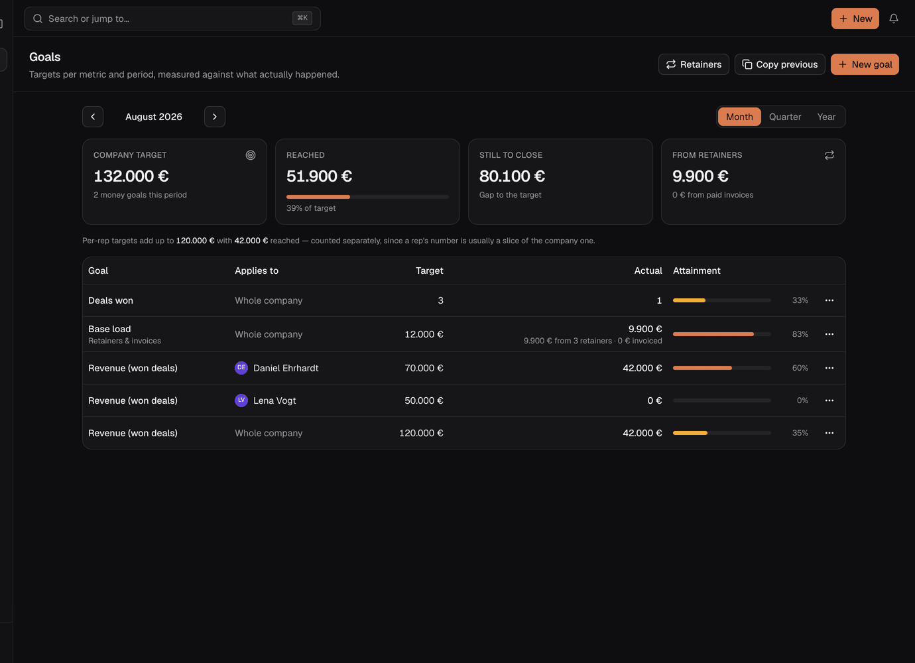Click the 0% attainment percentage

[x=802, y=400]
